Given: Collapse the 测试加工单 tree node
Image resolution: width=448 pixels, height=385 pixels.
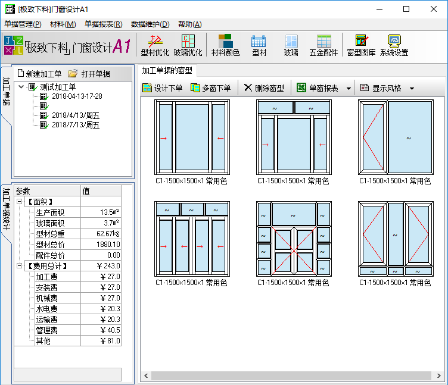Looking at the screenshot, I should click(x=21, y=86).
